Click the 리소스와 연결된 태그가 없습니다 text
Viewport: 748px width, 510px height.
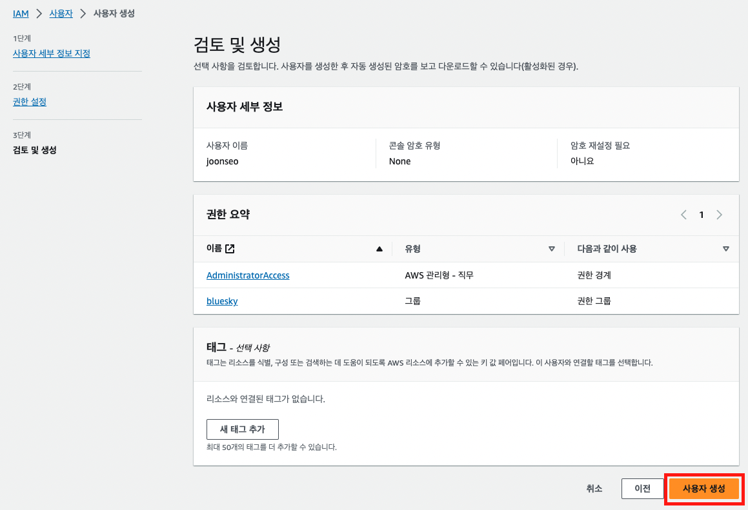(266, 399)
